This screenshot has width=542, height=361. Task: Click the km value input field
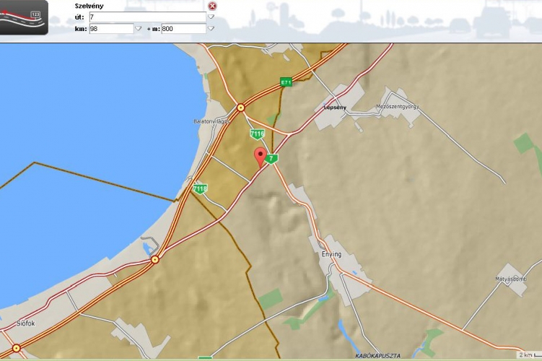[x=111, y=28]
